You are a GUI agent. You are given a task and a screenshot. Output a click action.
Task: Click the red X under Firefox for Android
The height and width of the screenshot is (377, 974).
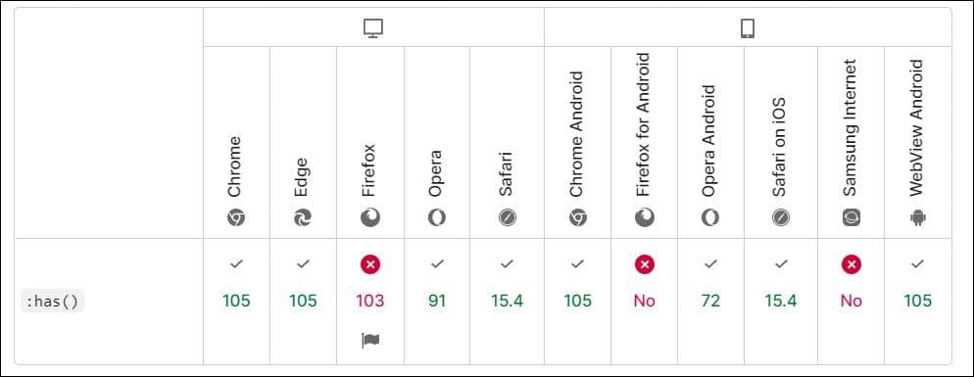(x=644, y=264)
